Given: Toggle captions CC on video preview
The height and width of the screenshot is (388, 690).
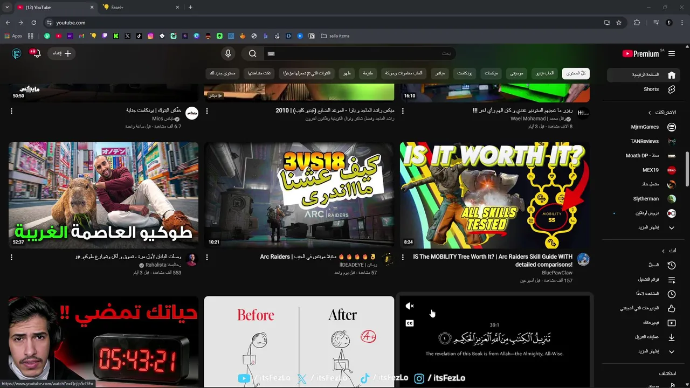Looking at the screenshot, I should (410, 323).
